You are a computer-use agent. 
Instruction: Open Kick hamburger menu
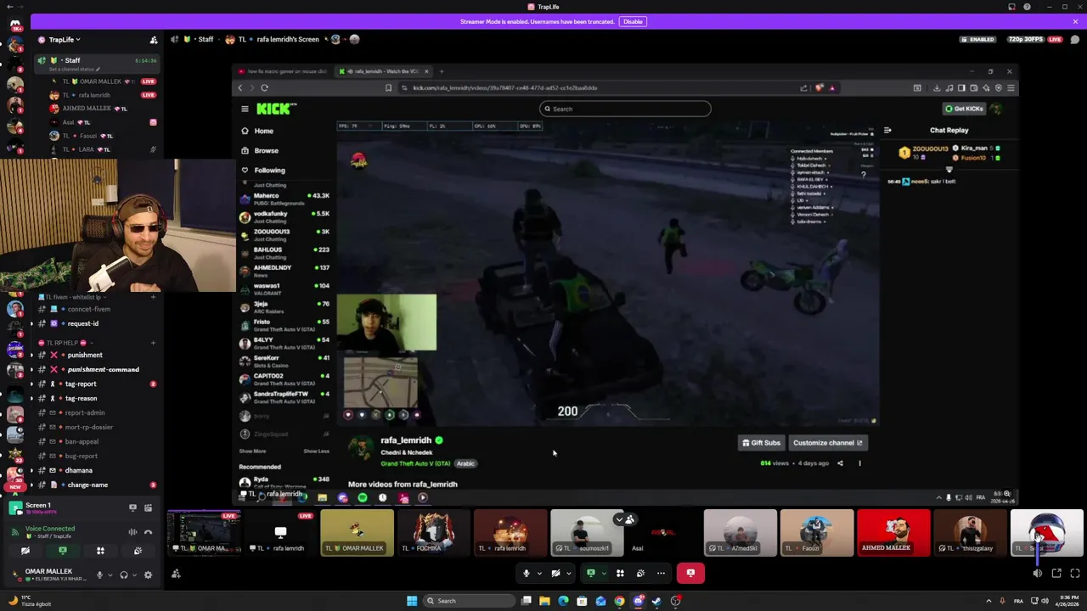point(245,109)
